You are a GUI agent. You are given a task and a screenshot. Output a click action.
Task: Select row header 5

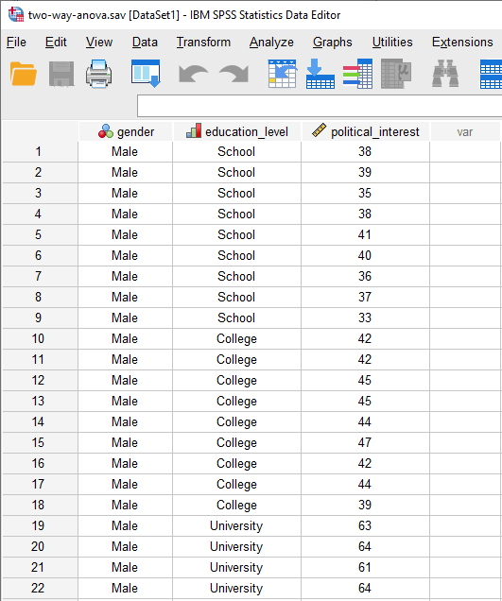(x=40, y=234)
